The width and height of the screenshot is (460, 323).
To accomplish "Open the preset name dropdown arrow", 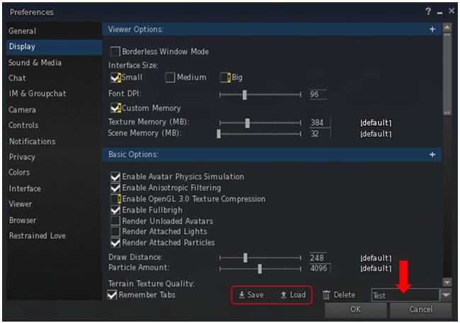I will click(446, 295).
